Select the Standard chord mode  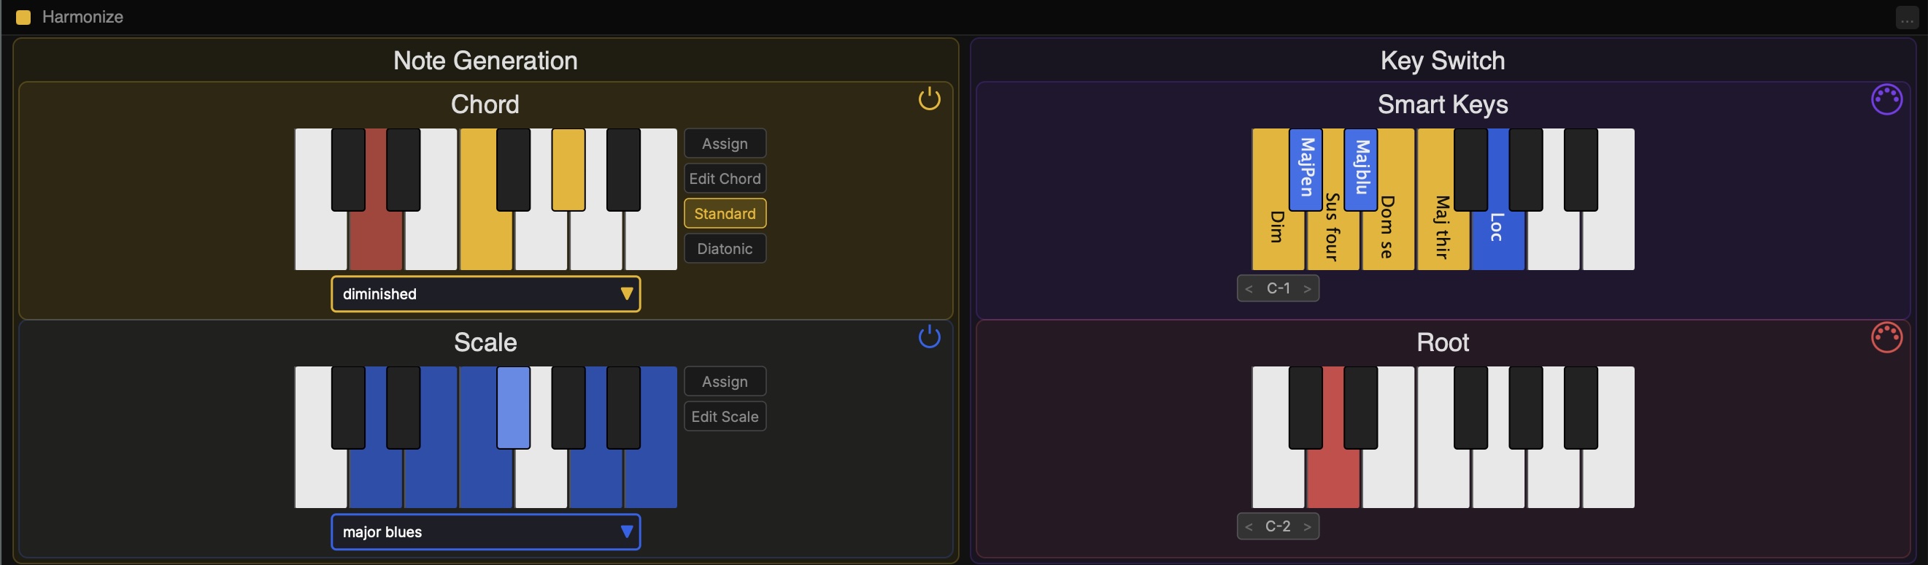click(725, 213)
